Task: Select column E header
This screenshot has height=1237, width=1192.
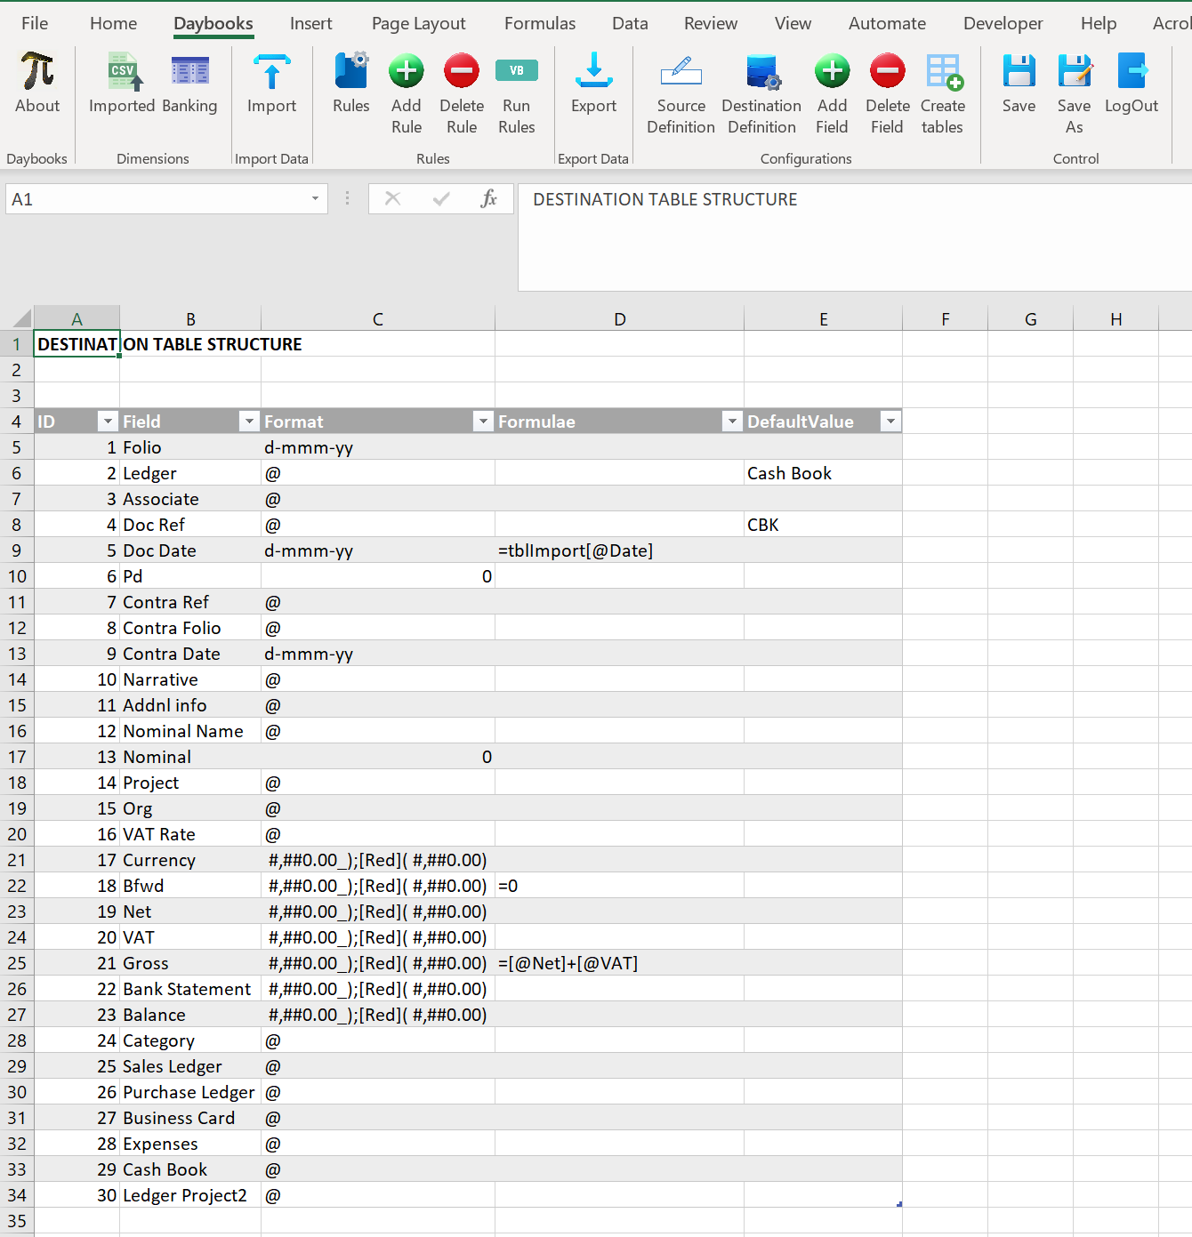Action: [x=824, y=319]
